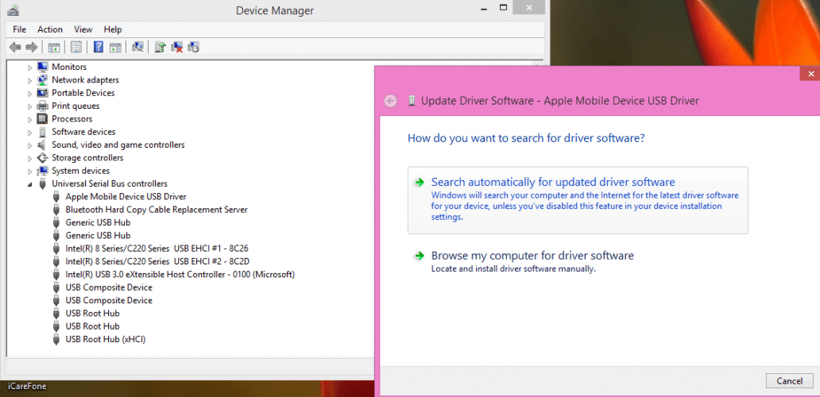Click the Uninstall device toolbar icon

[177, 48]
